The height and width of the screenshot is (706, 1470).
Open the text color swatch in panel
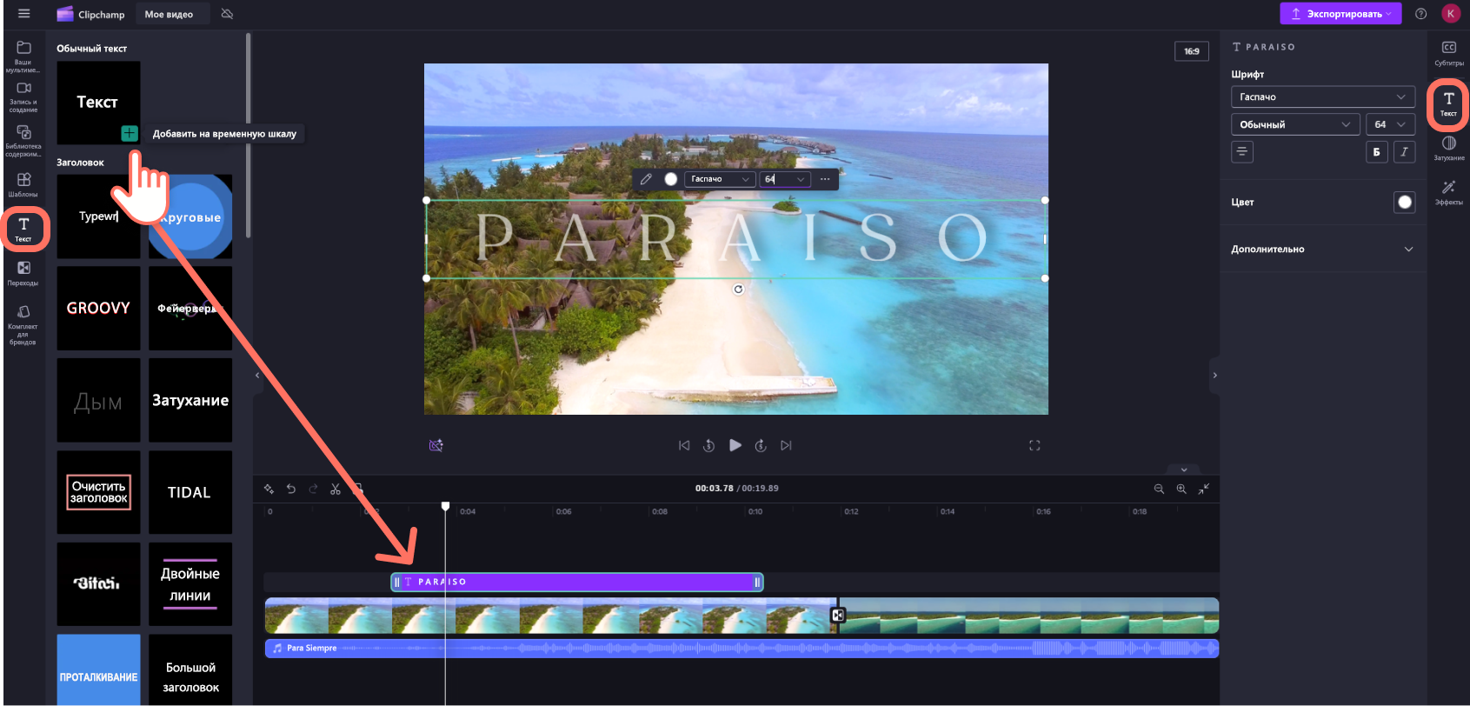click(1405, 202)
